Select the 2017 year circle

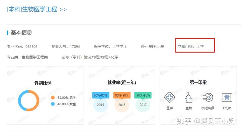point(143,105)
